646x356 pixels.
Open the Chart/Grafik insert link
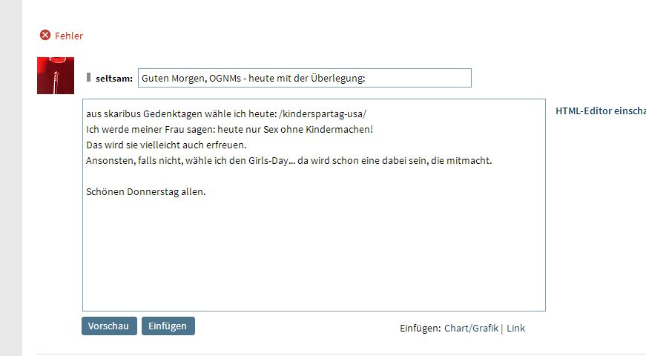tap(471, 328)
